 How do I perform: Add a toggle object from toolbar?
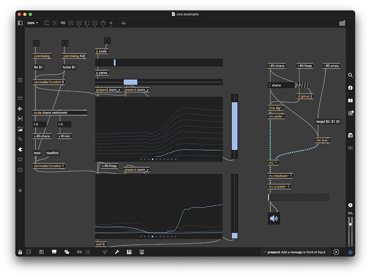[x=71, y=23]
